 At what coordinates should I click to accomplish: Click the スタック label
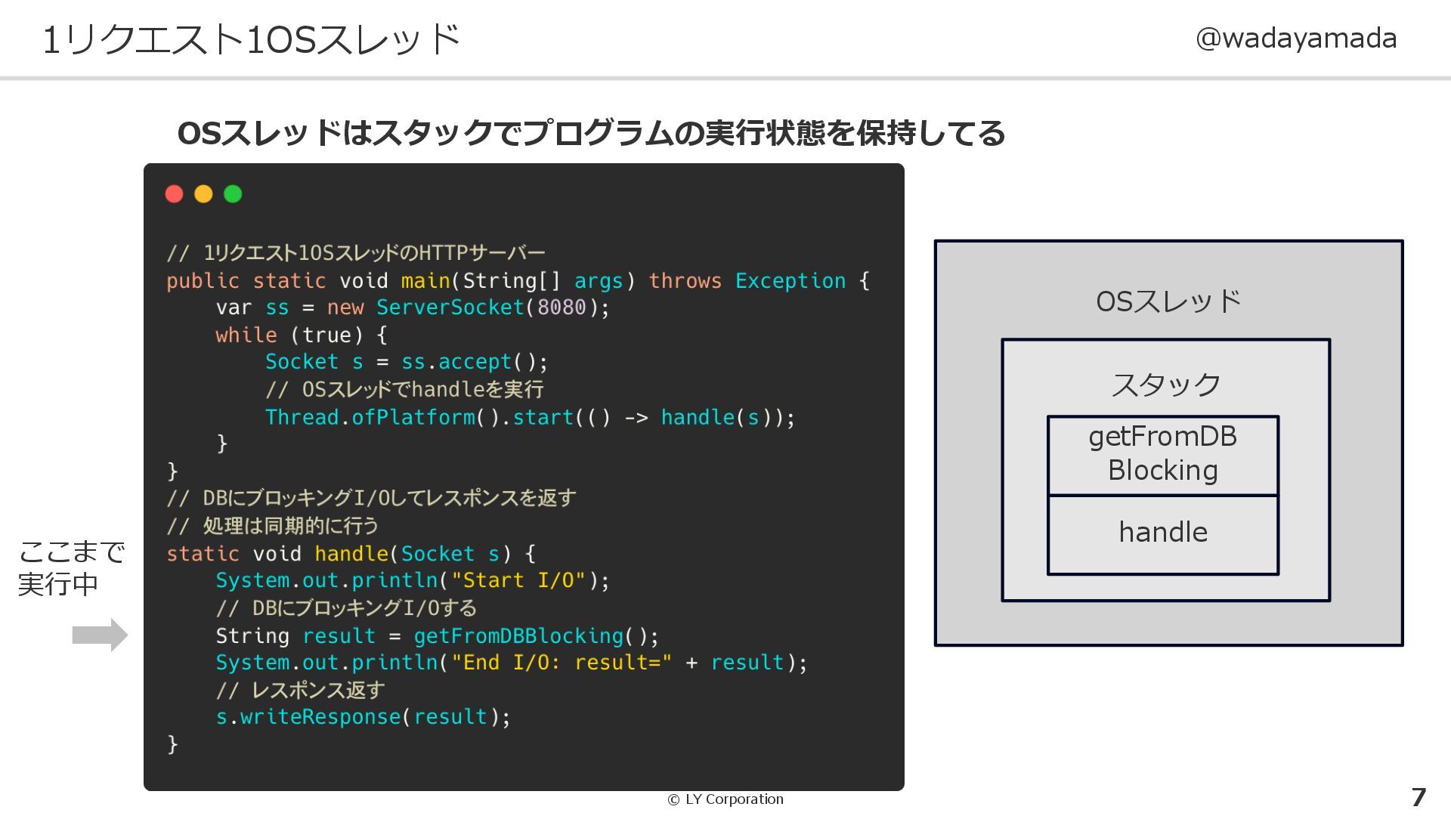[1165, 385]
